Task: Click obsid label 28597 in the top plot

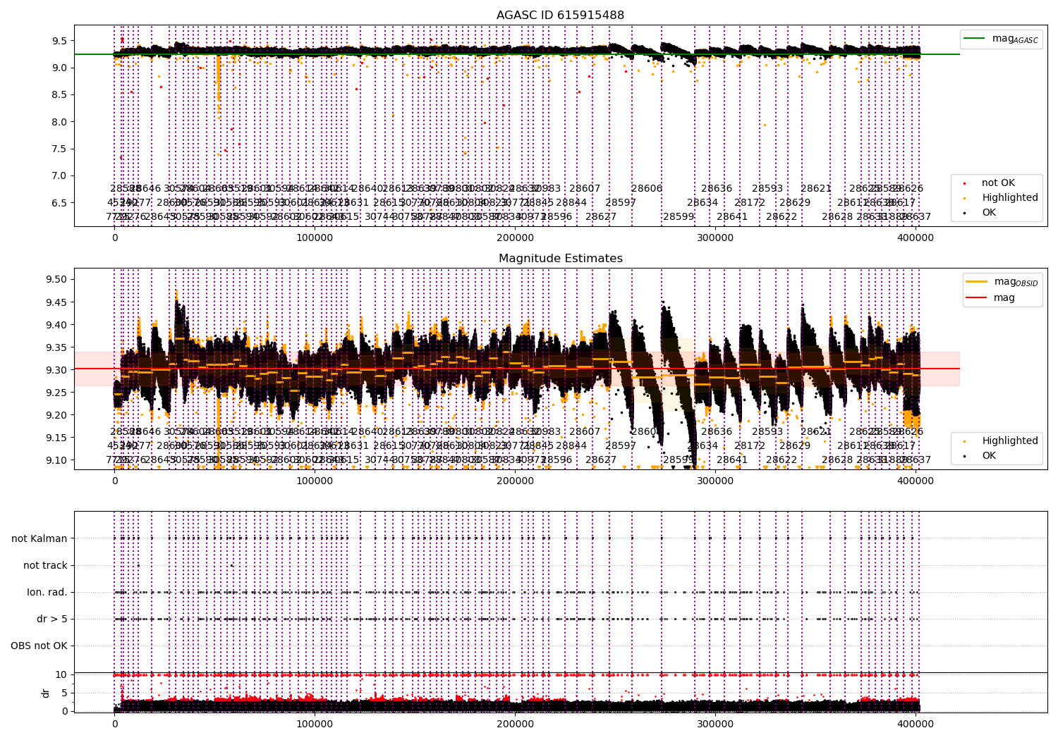Action: click(x=621, y=203)
